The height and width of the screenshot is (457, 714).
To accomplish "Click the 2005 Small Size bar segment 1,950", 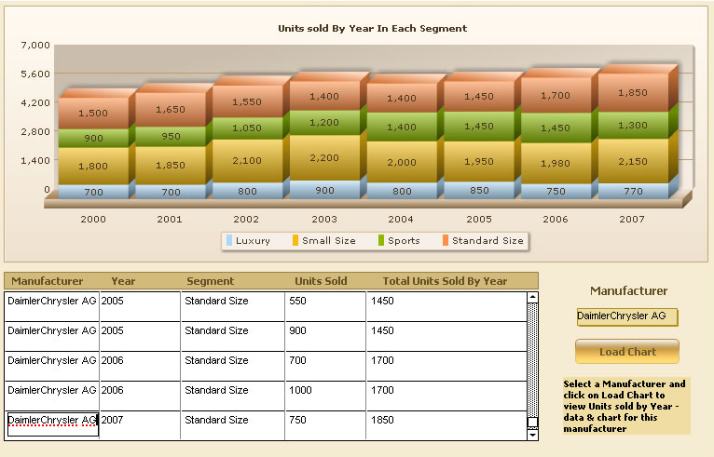I will click(479, 161).
